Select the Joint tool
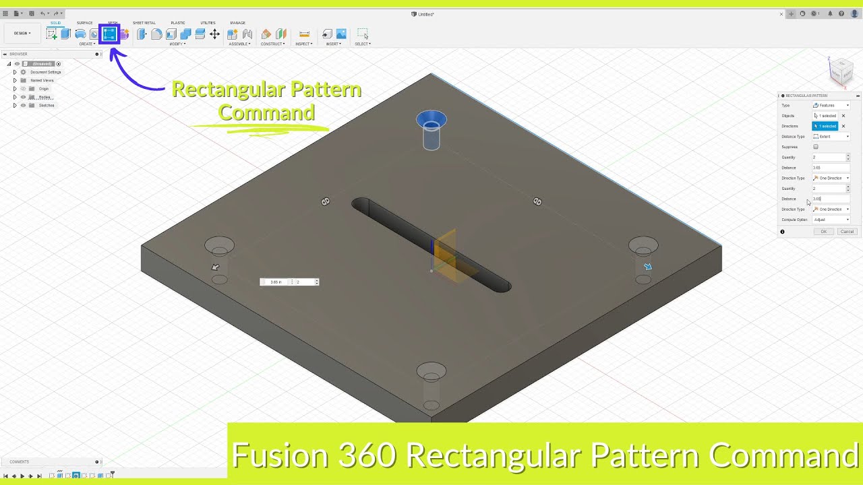 [x=247, y=34]
